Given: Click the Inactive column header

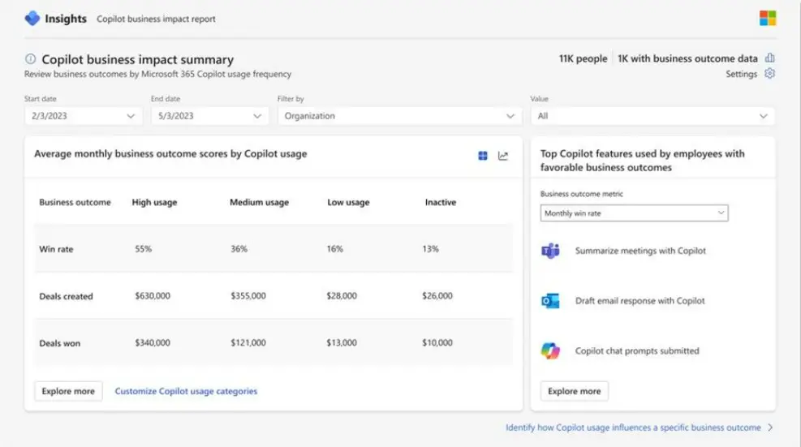Looking at the screenshot, I should click(441, 202).
